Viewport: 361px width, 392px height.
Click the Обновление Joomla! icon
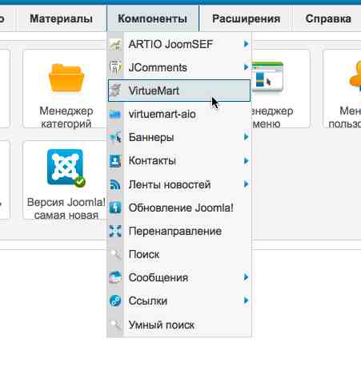[x=115, y=208]
